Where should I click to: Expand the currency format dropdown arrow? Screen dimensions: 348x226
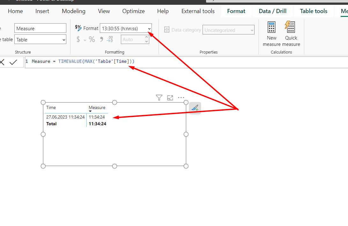point(85,40)
